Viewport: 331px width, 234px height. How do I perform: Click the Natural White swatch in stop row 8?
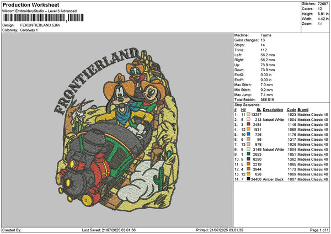[248, 149]
